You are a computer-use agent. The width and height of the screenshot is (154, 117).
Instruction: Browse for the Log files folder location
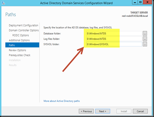point(145,39)
